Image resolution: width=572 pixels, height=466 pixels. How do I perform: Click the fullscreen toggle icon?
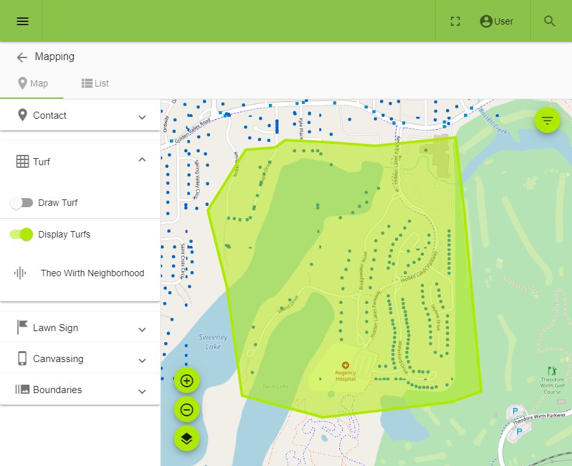pos(455,21)
